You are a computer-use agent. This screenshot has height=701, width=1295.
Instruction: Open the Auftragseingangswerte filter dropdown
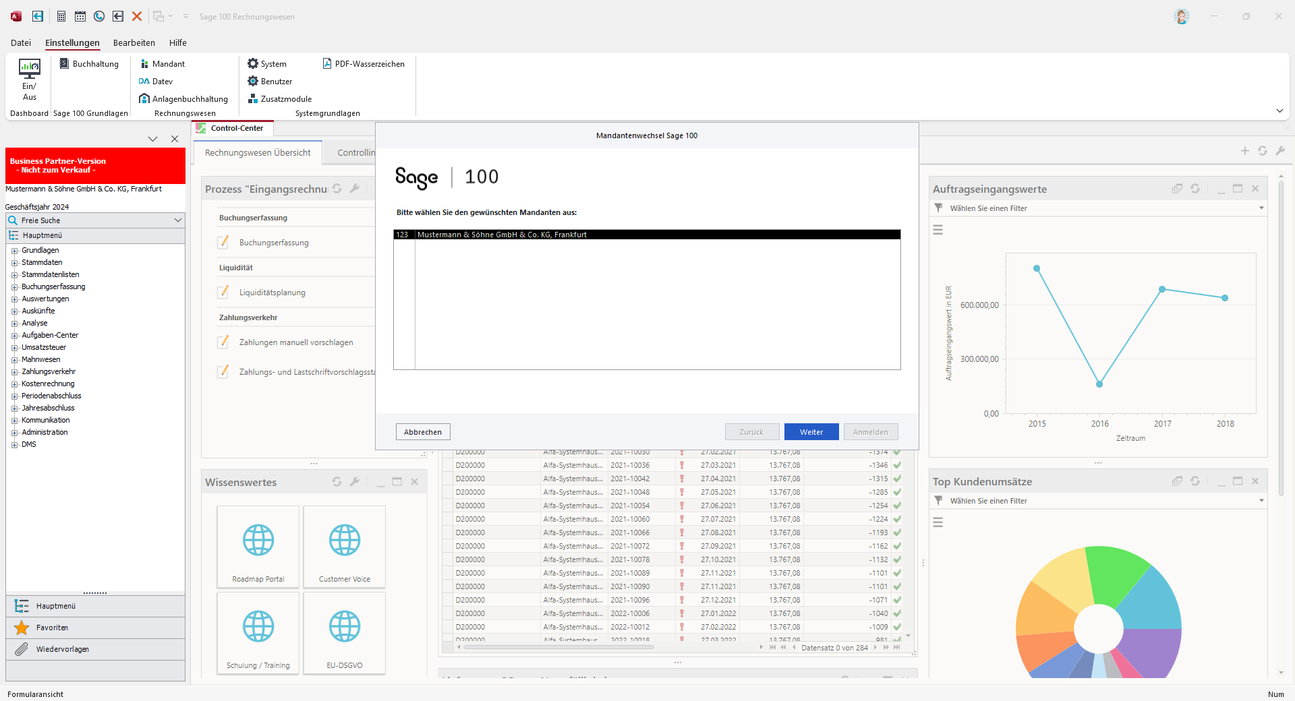pos(1261,208)
